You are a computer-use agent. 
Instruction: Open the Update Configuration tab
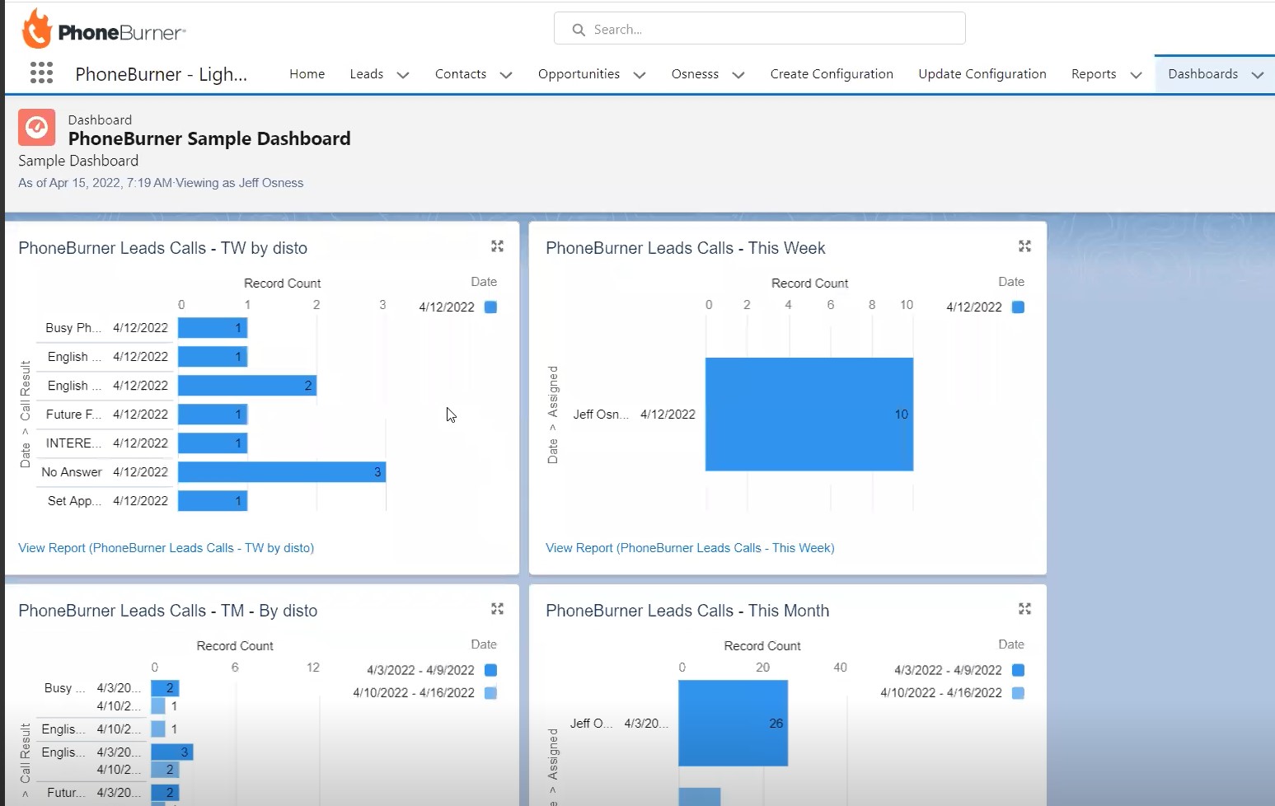pos(982,74)
